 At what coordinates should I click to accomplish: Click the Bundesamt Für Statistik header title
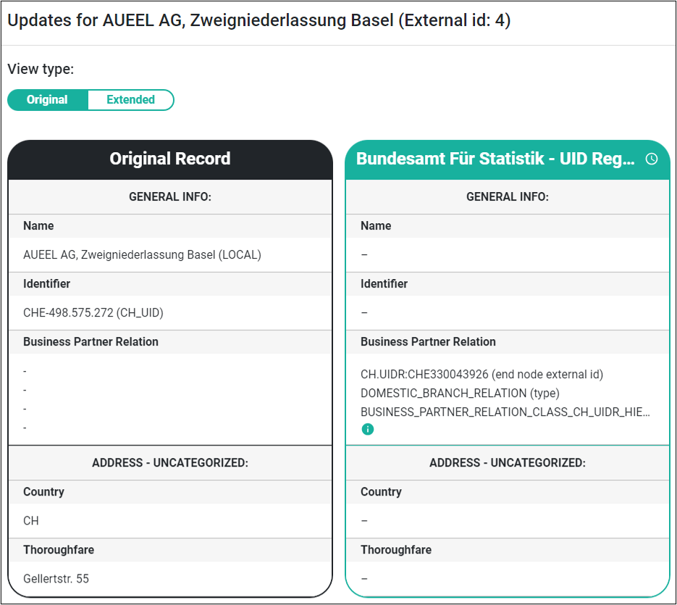tap(495, 159)
